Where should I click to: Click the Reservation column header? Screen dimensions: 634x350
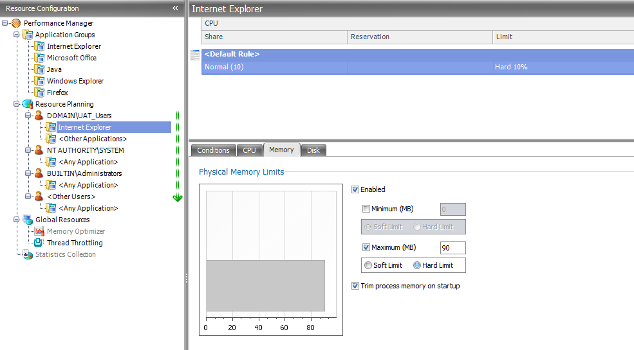click(x=420, y=37)
